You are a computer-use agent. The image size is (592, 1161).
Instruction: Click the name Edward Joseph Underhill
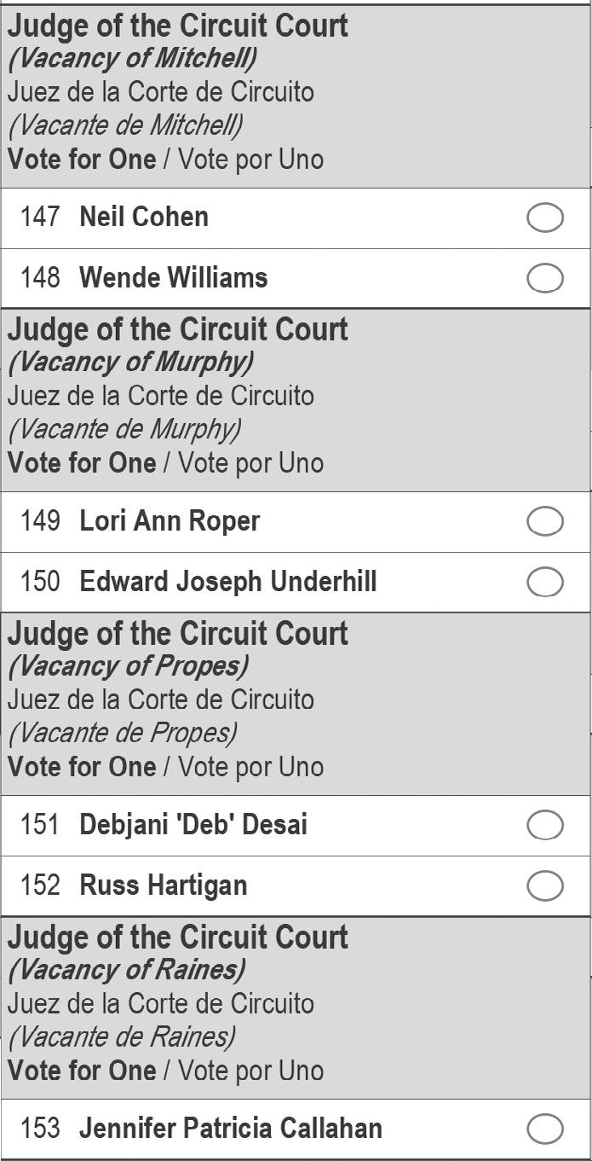228,581
